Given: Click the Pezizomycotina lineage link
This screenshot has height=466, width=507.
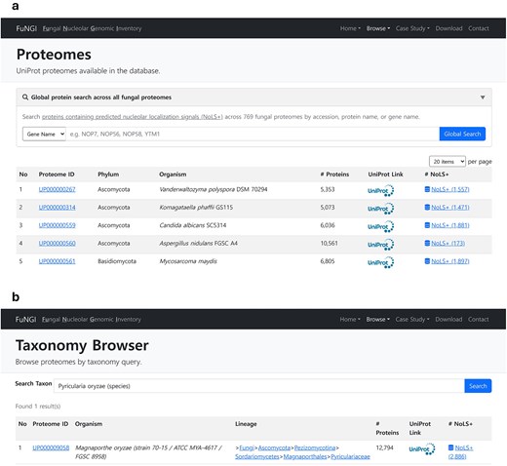Looking at the screenshot, I should [x=315, y=447].
